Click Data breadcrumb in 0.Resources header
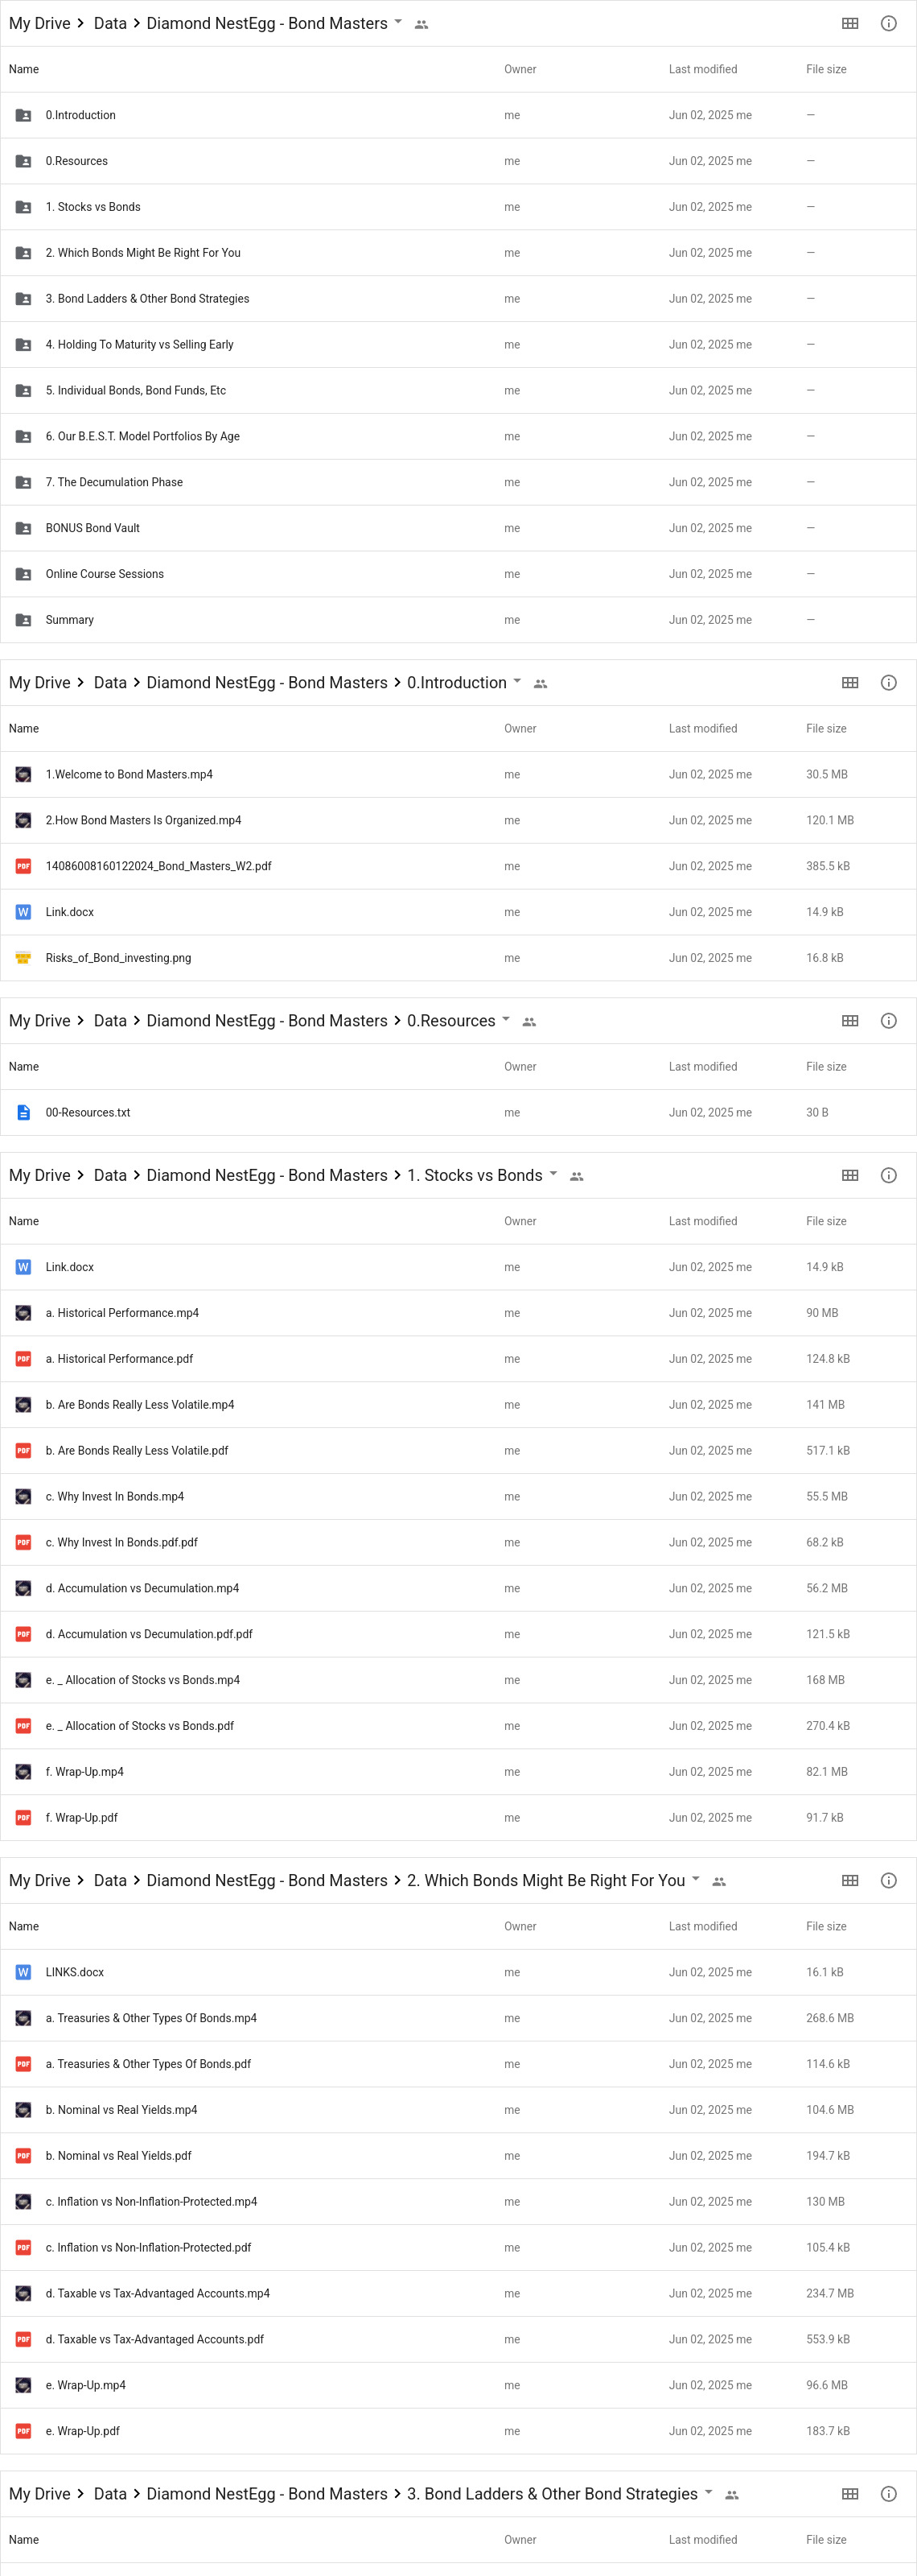This screenshot has width=917, height=2576. click(x=110, y=1020)
